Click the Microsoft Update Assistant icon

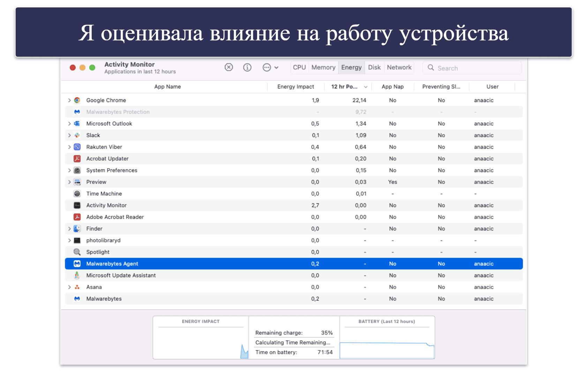tap(77, 275)
